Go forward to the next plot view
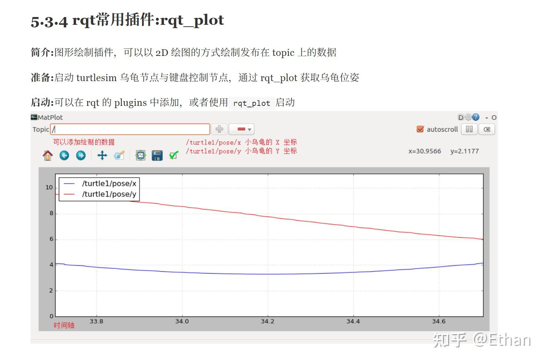Image resolution: width=545 pixels, height=362 pixels. click(81, 155)
